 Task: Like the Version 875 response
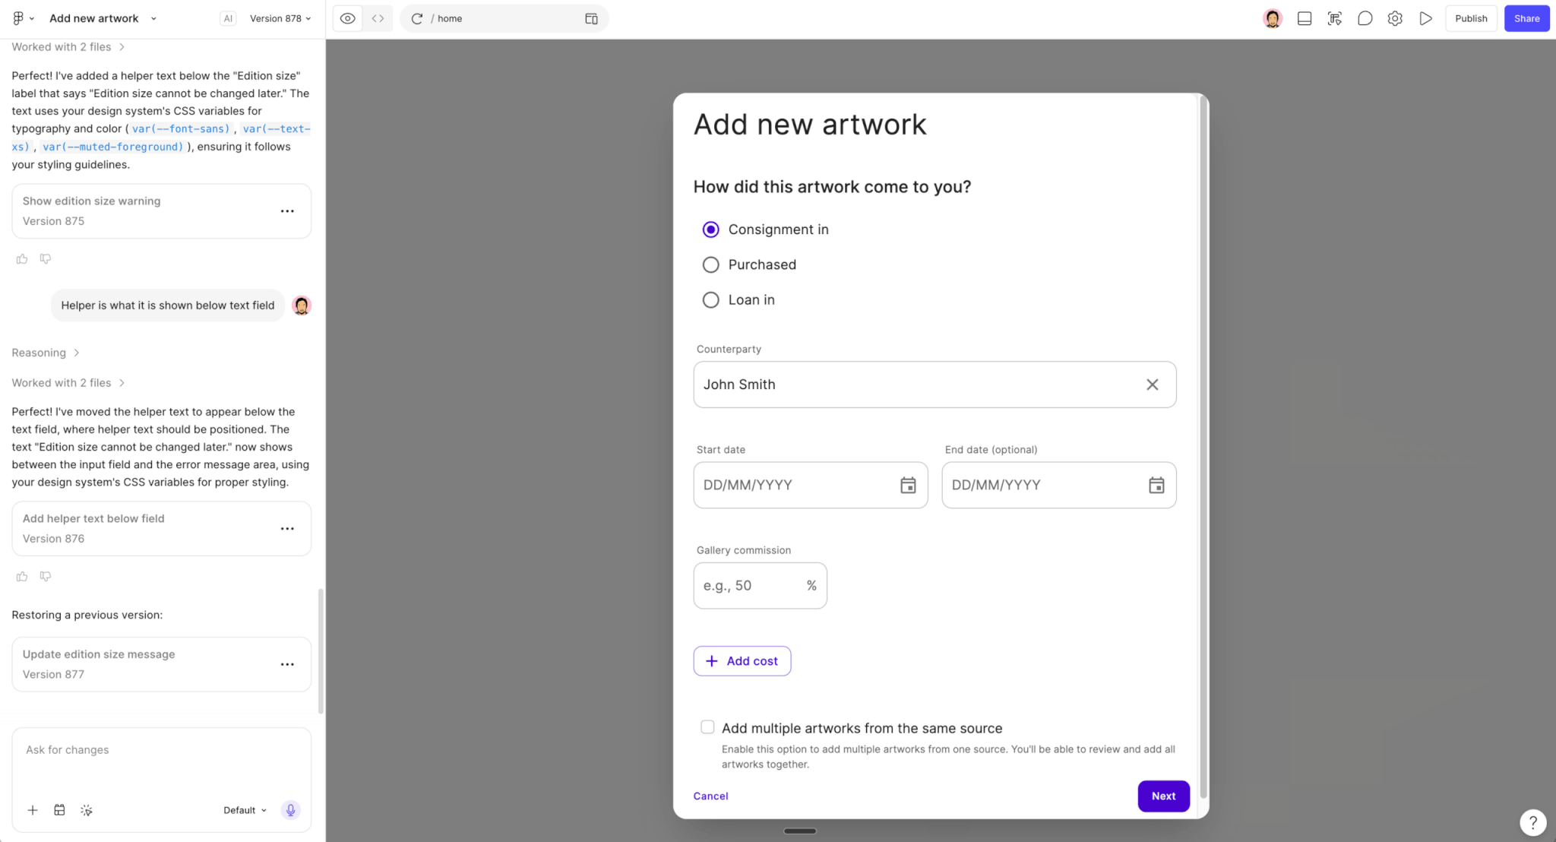coord(22,259)
